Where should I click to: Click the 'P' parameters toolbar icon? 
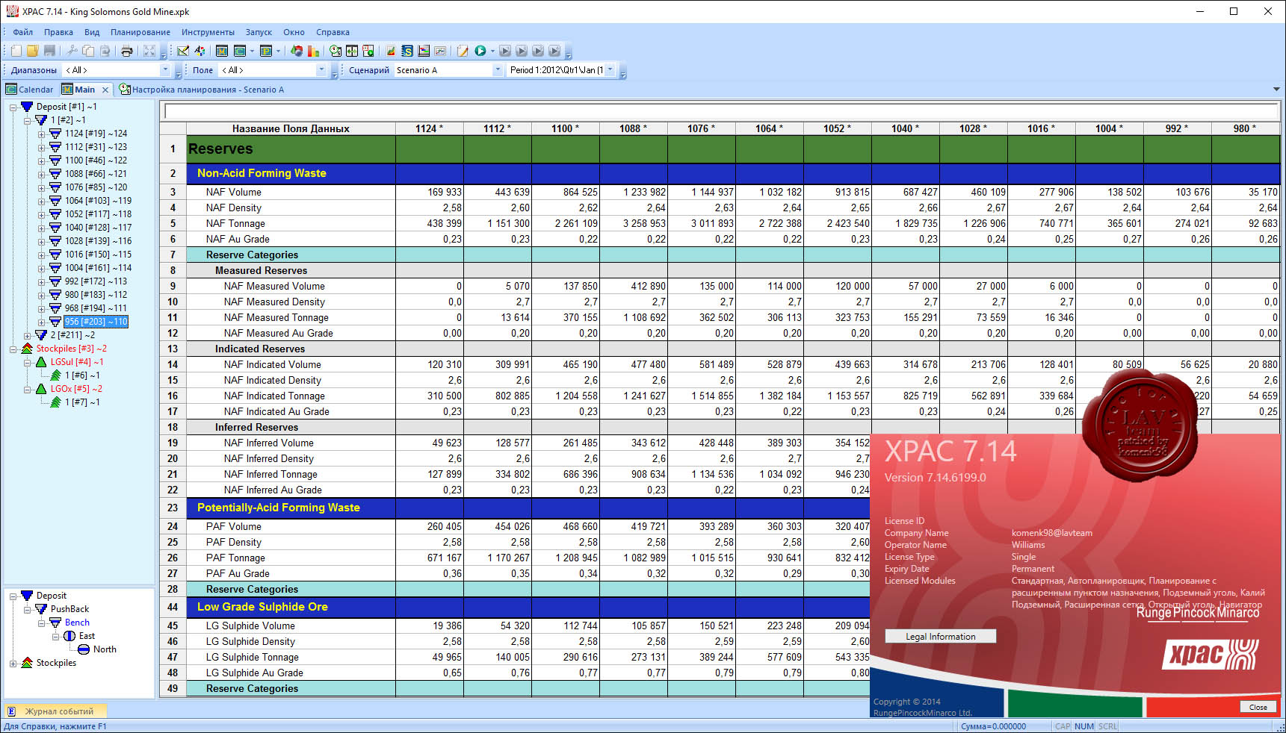click(265, 51)
